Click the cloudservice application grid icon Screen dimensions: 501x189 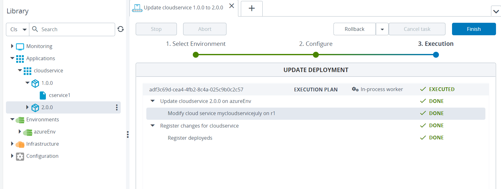click(27, 70)
